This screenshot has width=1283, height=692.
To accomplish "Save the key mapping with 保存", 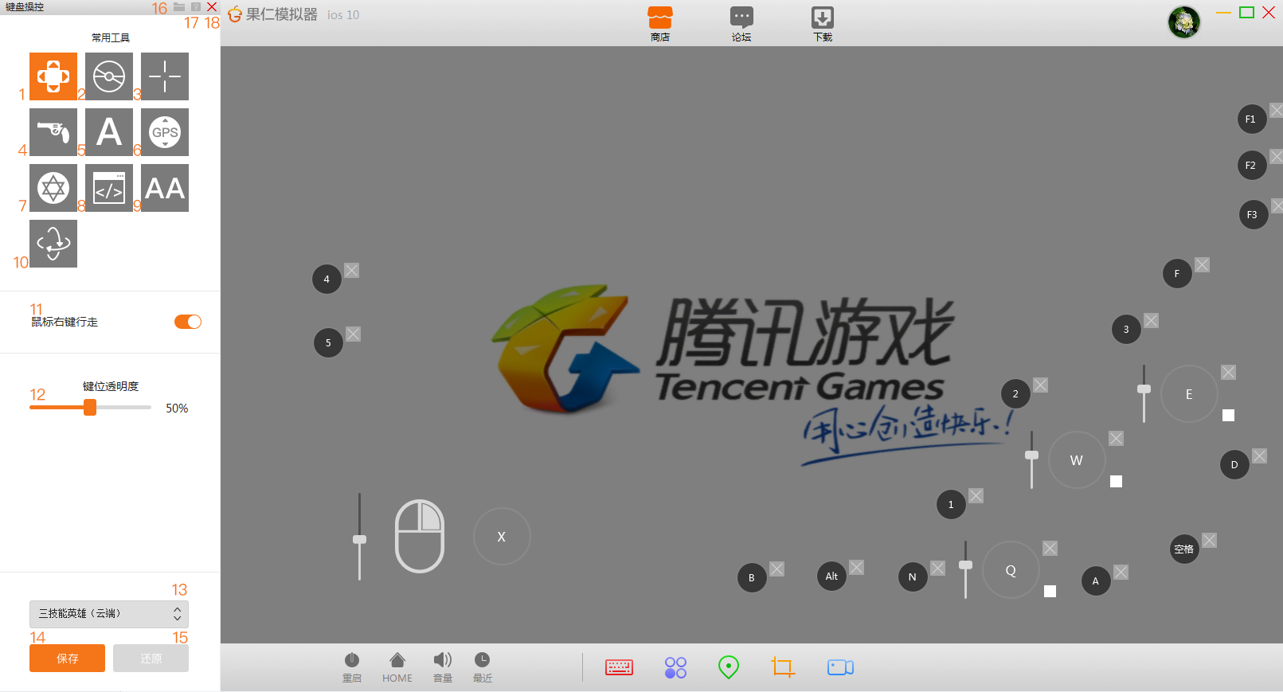I will coord(67,659).
